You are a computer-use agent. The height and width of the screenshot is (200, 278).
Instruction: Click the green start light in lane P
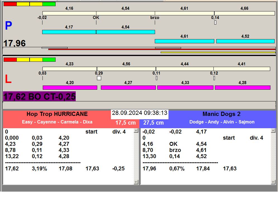coord(49,4)
